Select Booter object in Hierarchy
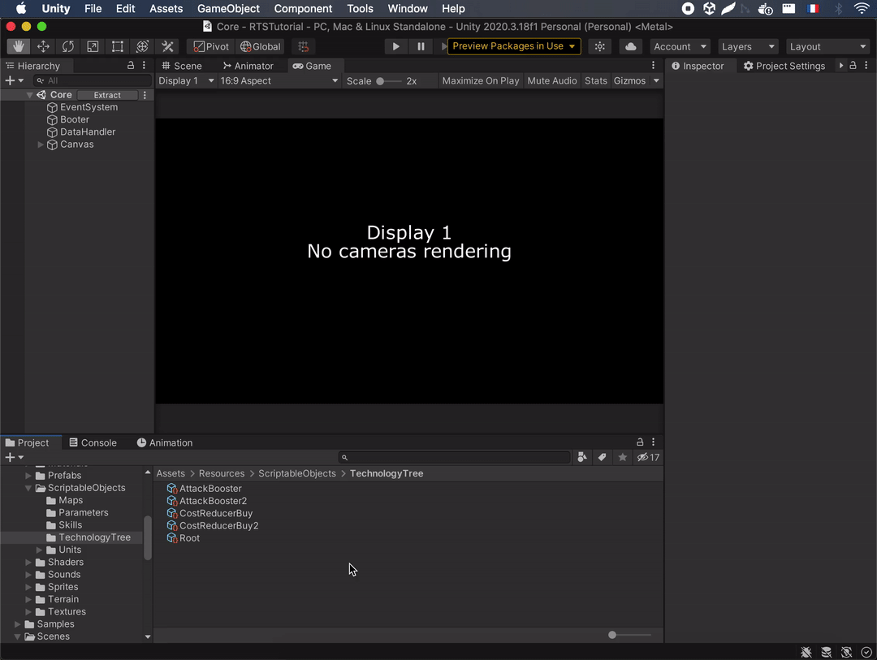Image resolution: width=877 pixels, height=660 pixels. 75,119
